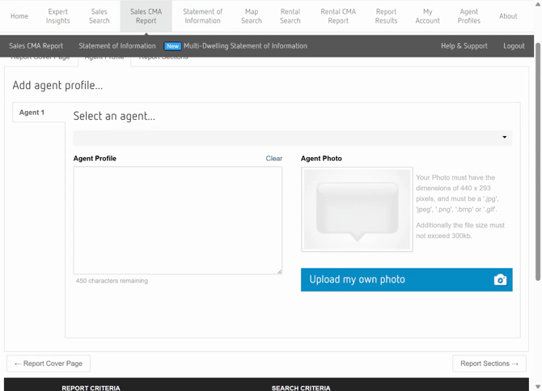Click Logout in the dark bar
This screenshot has width=542, height=391.
pyautogui.click(x=514, y=46)
